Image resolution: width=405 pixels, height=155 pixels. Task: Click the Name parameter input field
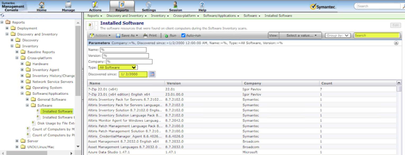123,50
